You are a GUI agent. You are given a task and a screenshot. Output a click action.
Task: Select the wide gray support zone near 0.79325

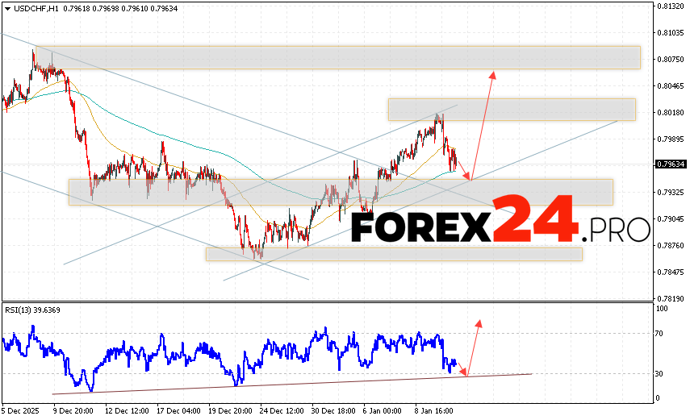(x=340, y=192)
